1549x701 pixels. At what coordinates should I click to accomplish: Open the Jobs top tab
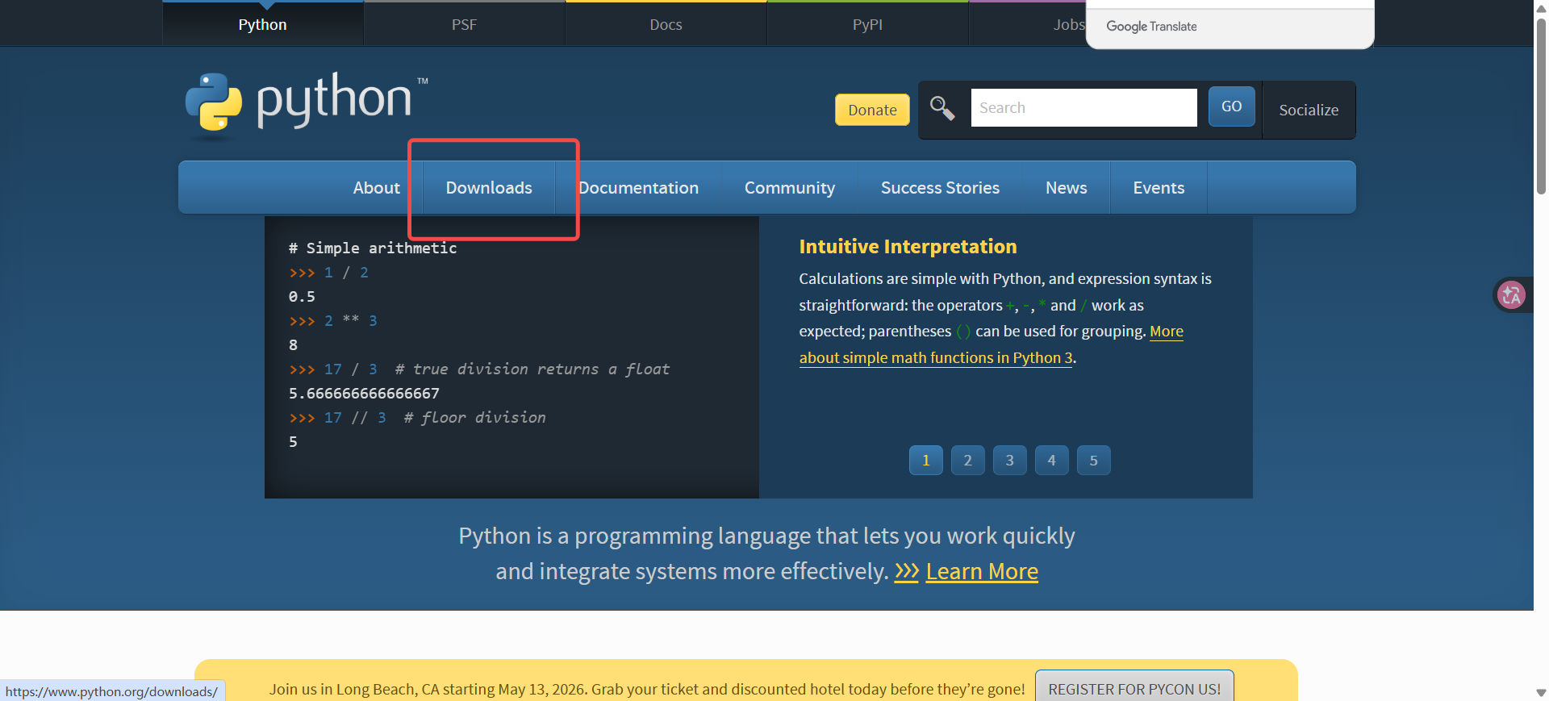pyautogui.click(x=1068, y=24)
